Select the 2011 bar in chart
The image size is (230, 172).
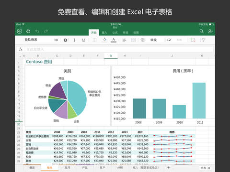point(199,100)
